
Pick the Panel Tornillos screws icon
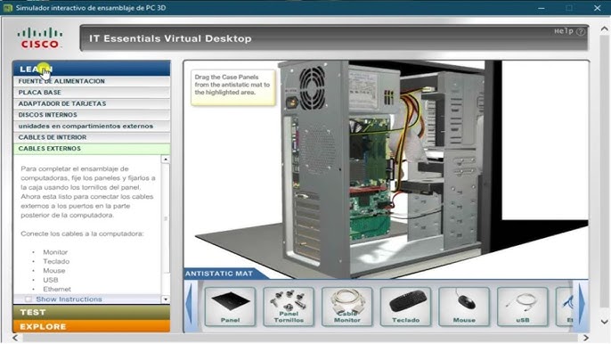click(289, 307)
